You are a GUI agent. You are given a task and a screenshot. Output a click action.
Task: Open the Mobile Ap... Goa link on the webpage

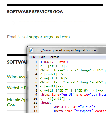click(x=17, y=102)
